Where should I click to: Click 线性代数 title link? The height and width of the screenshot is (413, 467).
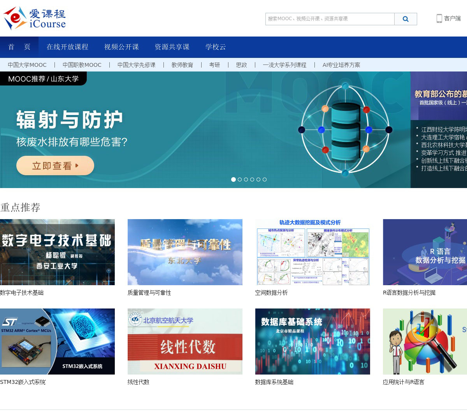pyautogui.click(x=139, y=382)
